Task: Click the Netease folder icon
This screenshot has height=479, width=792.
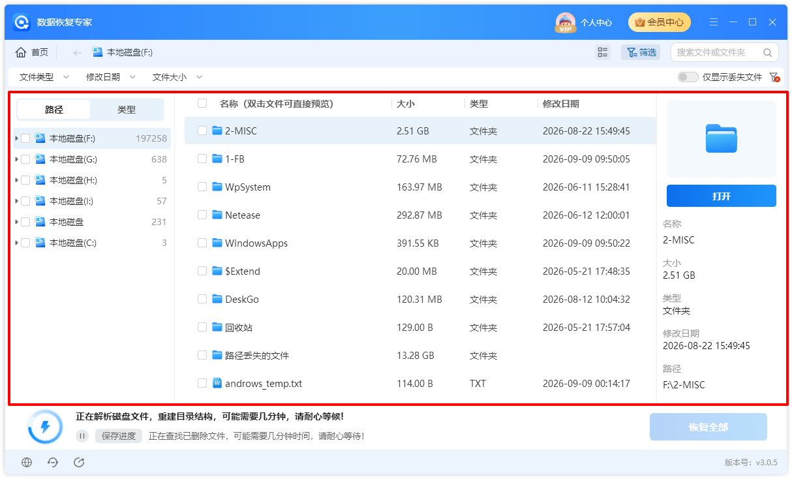Action: click(218, 215)
